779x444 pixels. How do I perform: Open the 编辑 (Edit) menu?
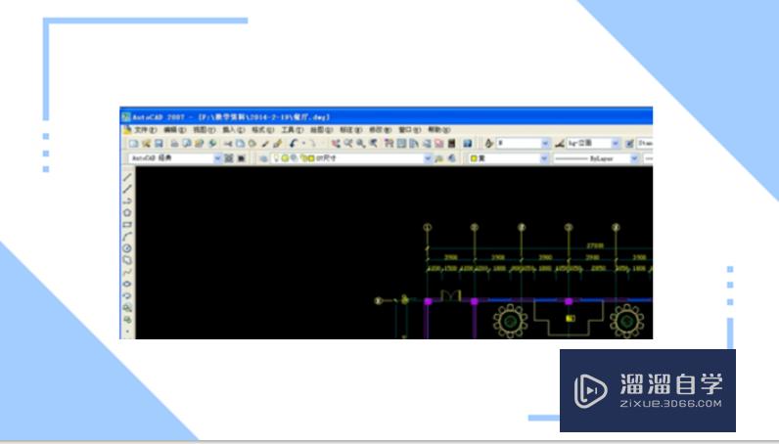(175, 130)
